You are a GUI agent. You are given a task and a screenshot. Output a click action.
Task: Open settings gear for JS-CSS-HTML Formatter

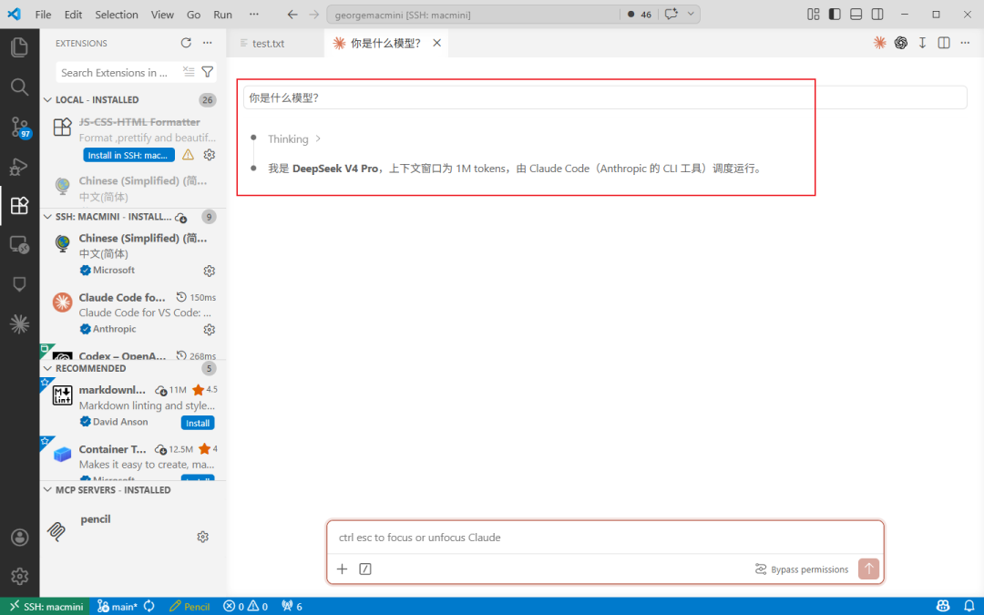[x=210, y=154]
